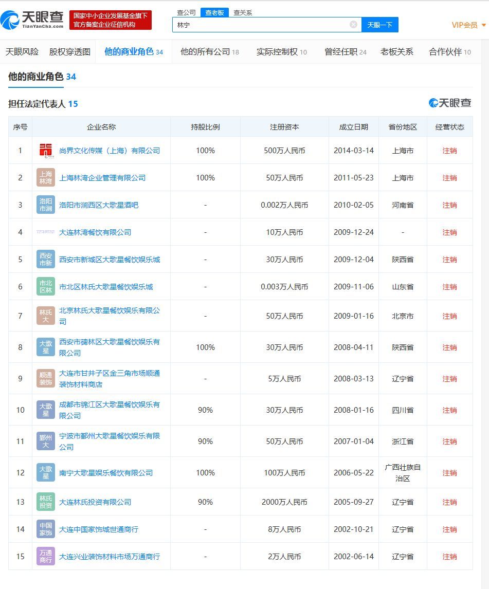Click the 企业名称 column header
The image size is (489, 589).
(101, 127)
